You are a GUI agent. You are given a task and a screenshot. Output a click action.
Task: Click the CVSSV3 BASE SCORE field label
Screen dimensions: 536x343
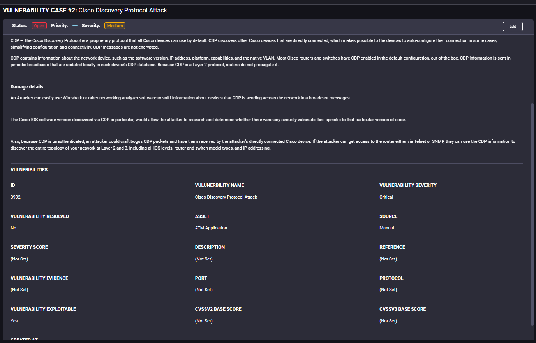403,309
